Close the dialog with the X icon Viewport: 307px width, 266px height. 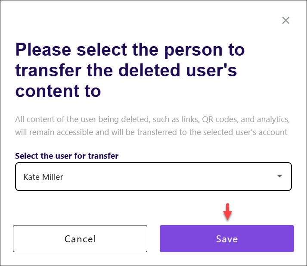coord(285,20)
